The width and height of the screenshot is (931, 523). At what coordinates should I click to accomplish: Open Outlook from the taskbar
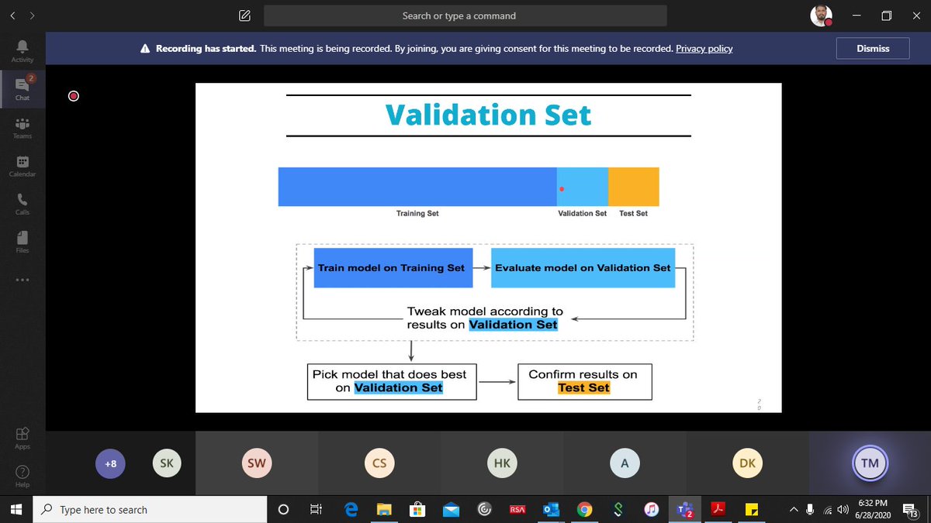coord(551,509)
